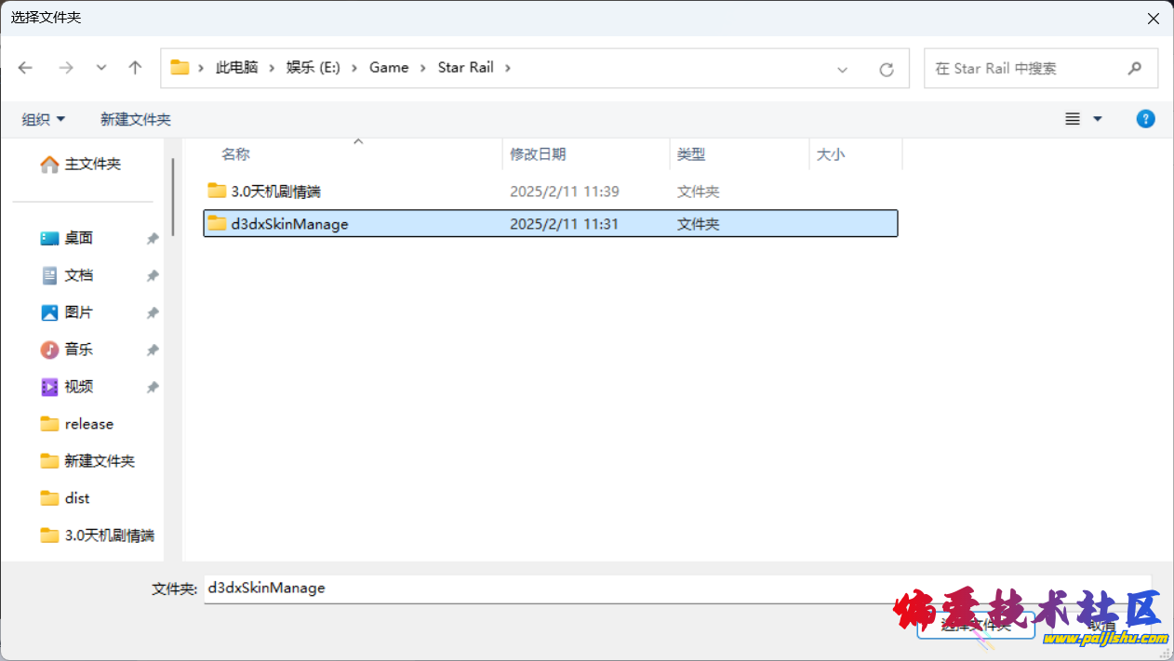
Task: Click 新建文件夹 to create a folder
Action: [x=136, y=119]
